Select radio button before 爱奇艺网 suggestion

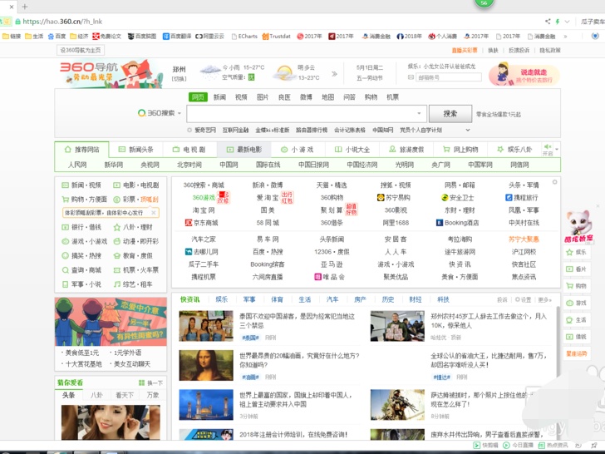189,130
